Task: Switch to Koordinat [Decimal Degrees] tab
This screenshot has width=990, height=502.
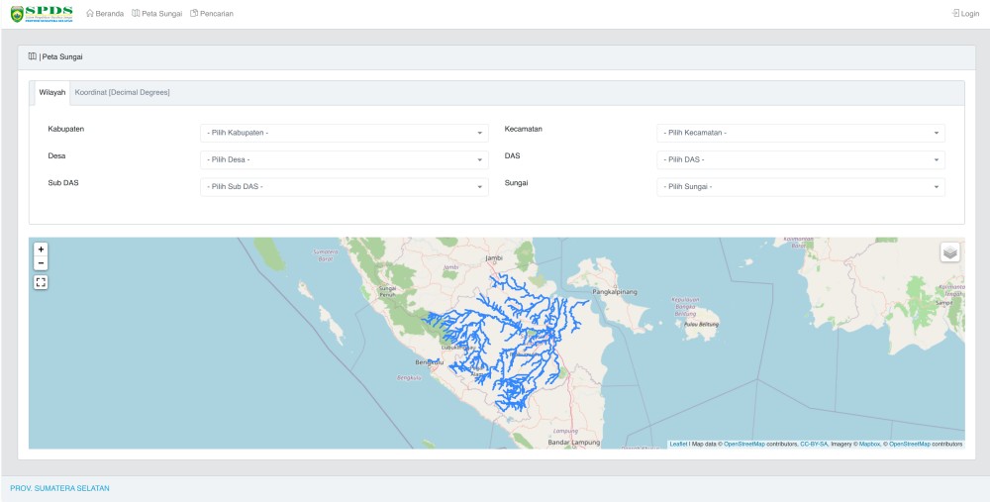Action: tap(123, 92)
